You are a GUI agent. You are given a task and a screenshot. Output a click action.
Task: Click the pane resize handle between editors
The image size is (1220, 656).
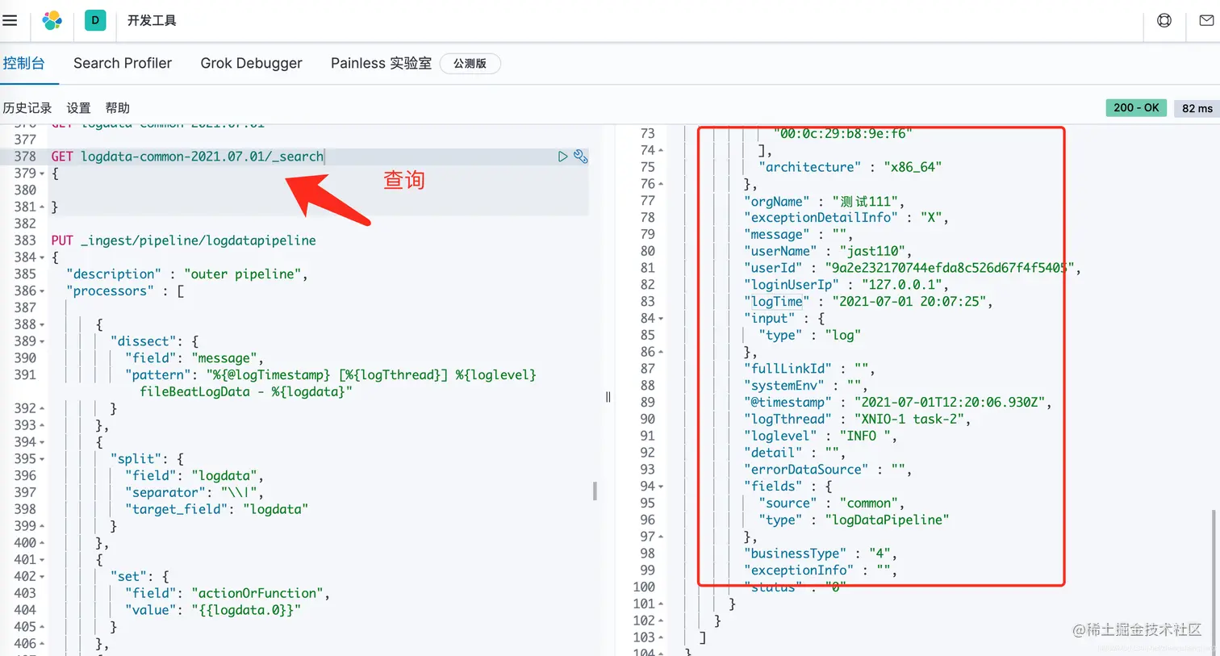tap(608, 397)
